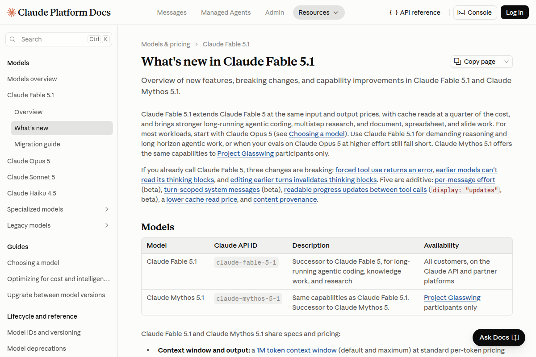Click the Log in button

[x=515, y=12]
